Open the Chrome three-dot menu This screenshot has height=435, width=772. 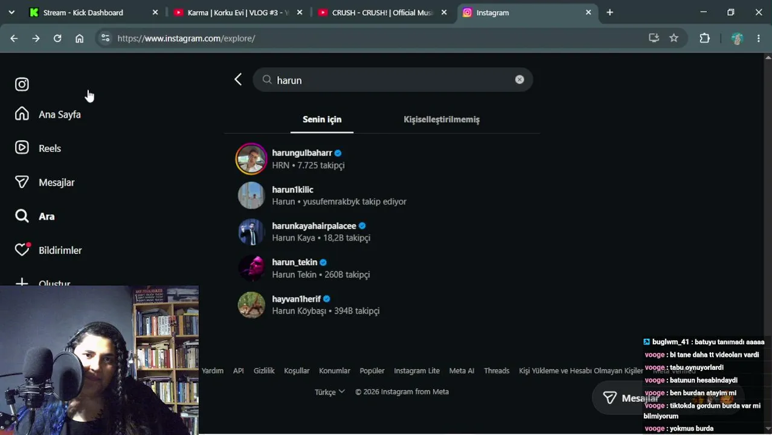click(x=759, y=38)
